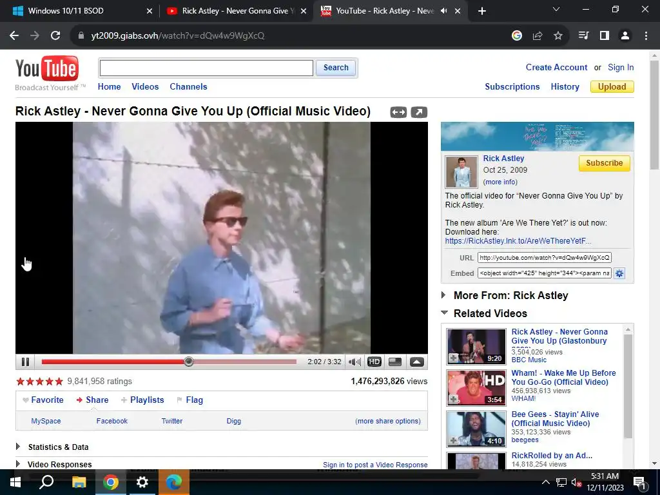Toggle Chrome side panel
Screen dimensions: 660x495
[605, 35]
